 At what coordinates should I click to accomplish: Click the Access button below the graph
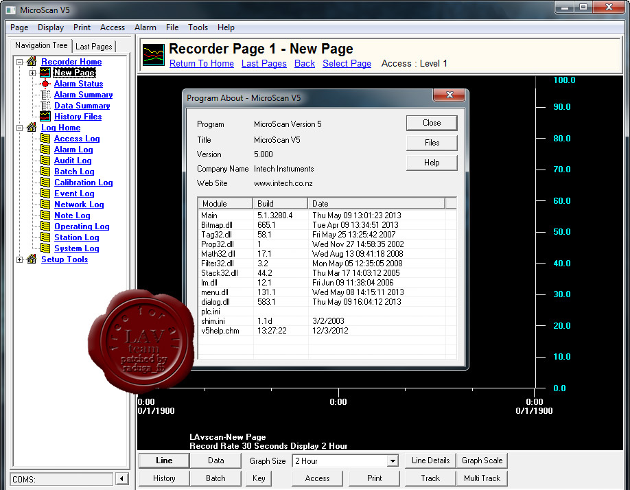[x=317, y=478]
